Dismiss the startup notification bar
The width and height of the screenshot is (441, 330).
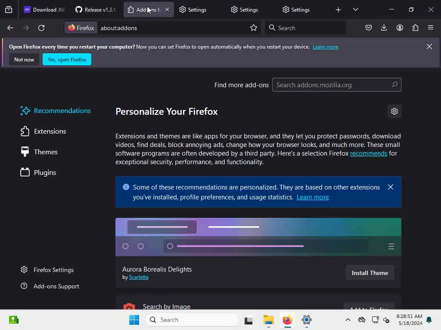pyautogui.click(x=429, y=46)
